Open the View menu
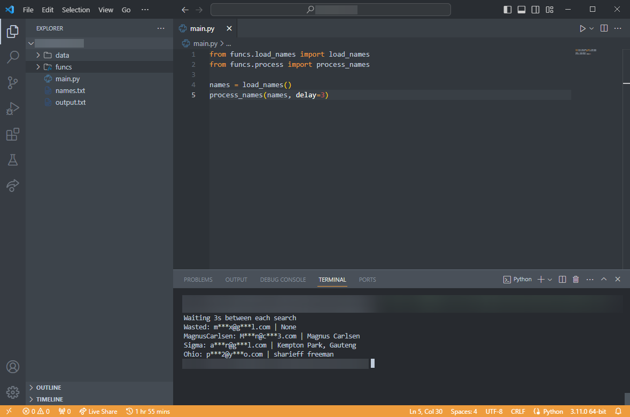This screenshot has height=417, width=630. click(x=106, y=10)
